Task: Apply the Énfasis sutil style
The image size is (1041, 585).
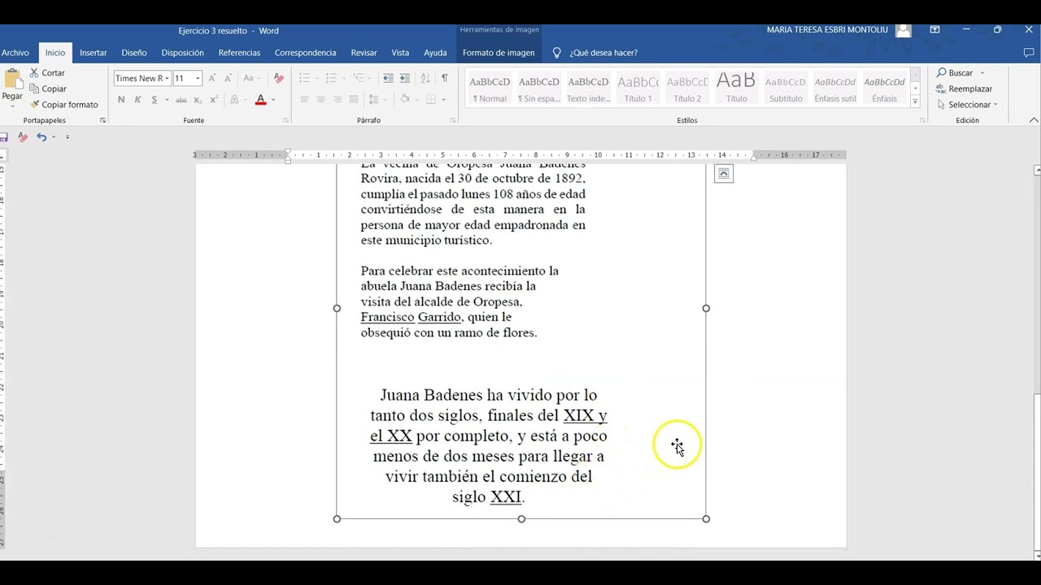Action: click(x=835, y=88)
